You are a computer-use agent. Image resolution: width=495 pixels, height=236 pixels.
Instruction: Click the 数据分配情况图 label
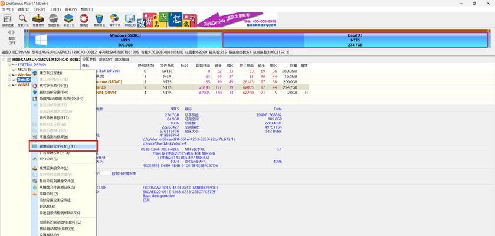[125, 173]
